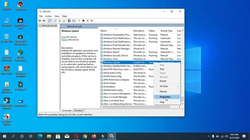
Task: Select the Xbox Live Game Save row
Action: pos(127,101)
